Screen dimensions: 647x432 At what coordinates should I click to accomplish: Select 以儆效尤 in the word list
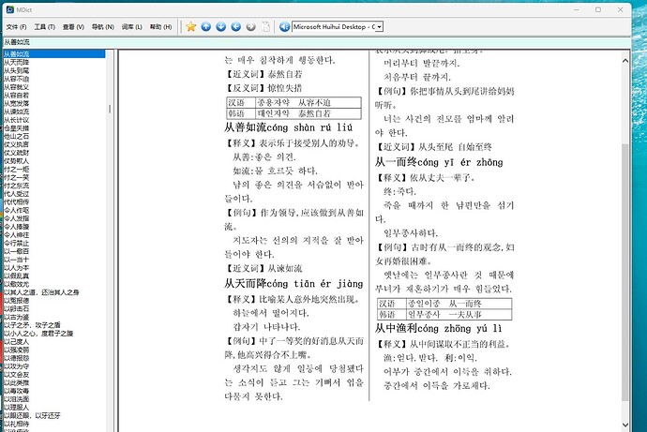[x=17, y=285]
